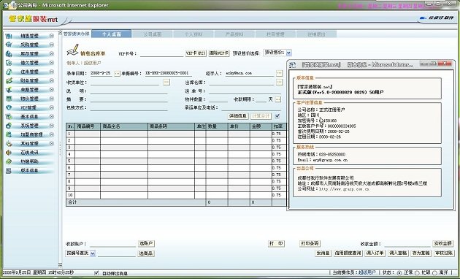Select 忙碌 status radio button
This screenshot has height=279, width=460.
pyautogui.click(x=417, y=273)
